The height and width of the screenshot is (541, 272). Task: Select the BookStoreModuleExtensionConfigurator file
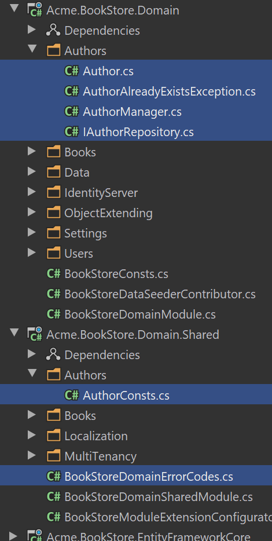click(168, 517)
